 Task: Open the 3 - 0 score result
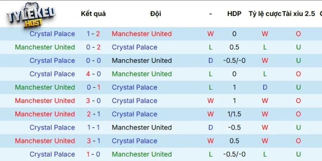click(93, 101)
